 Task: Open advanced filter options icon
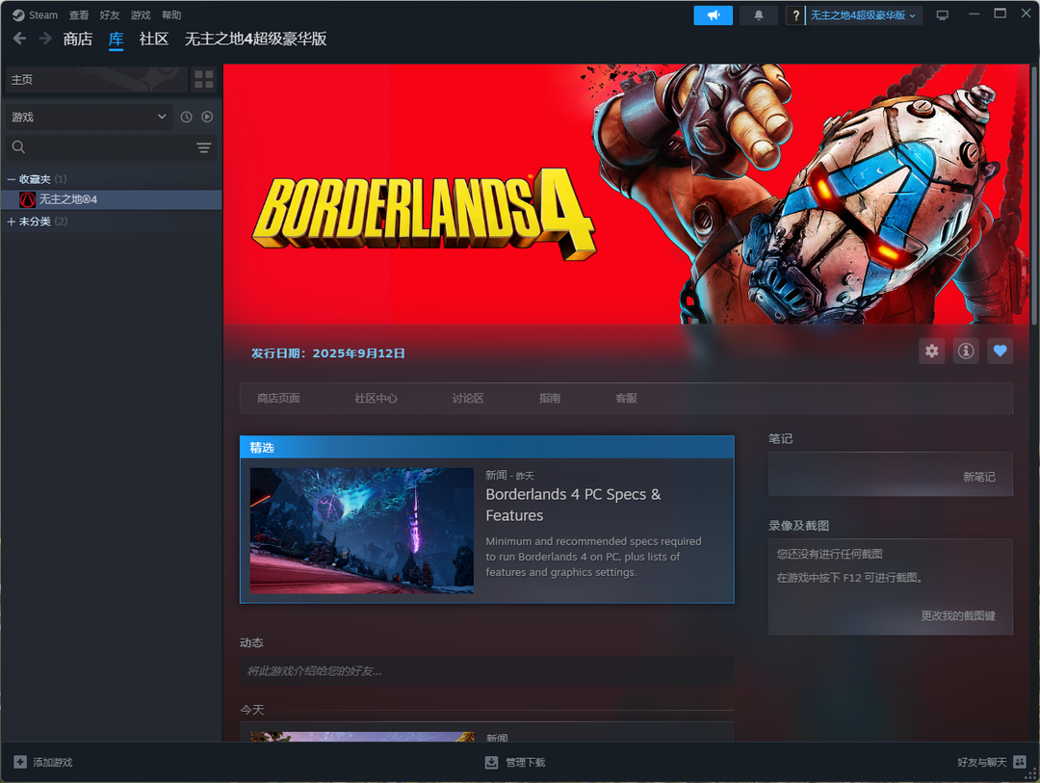pyautogui.click(x=204, y=147)
